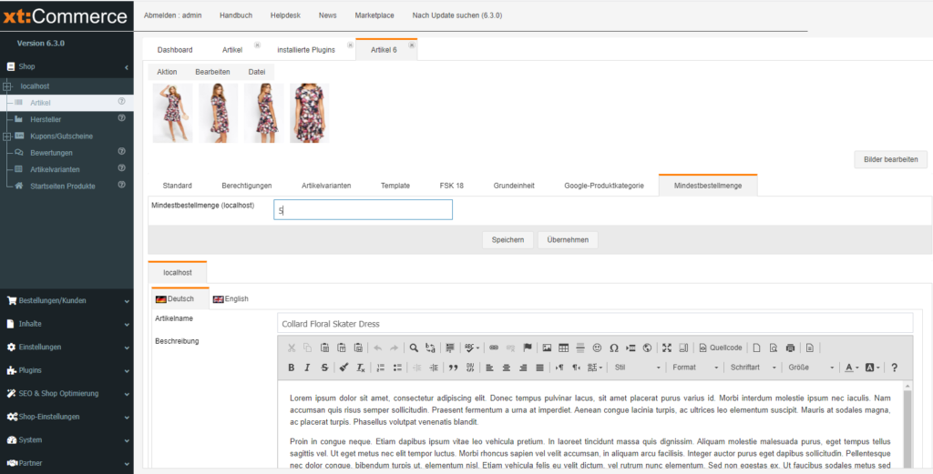933x474 pixels.
Task: Click the Bold formatting icon
Action: click(291, 368)
